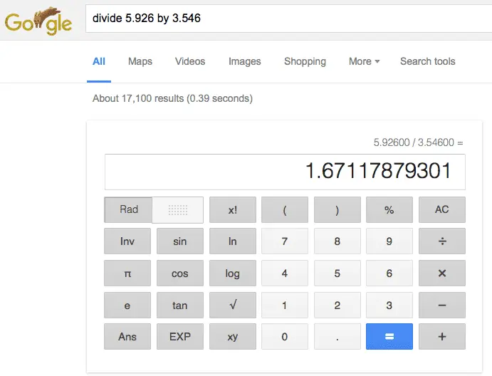Tap the number 6 key
The width and height of the screenshot is (492, 376).
pyautogui.click(x=389, y=273)
